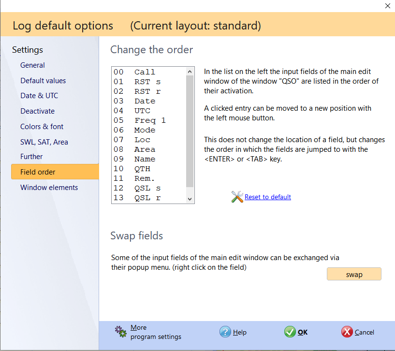Click the tools icon beside Reset to default
Viewport: 395px width, 351px height.
click(x=237, y=197)
